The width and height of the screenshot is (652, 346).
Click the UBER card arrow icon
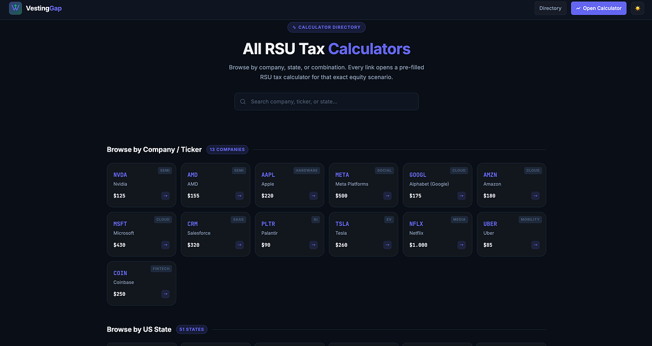click(536, 245)
